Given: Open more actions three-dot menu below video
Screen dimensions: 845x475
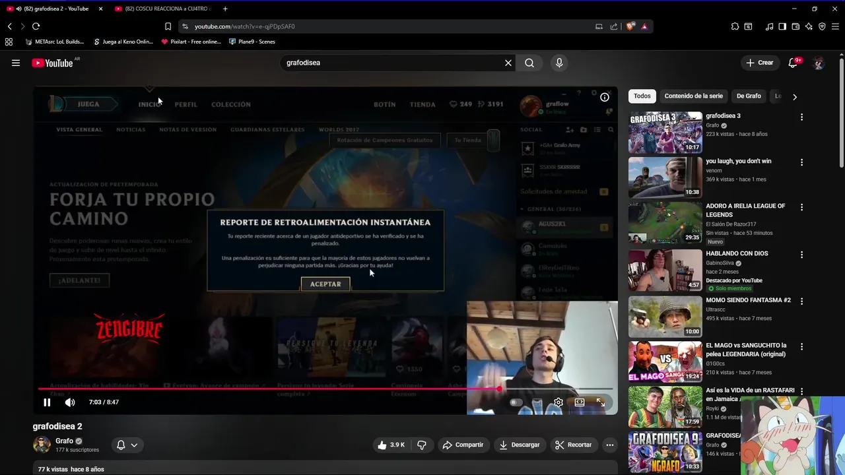Looking at the screenshot, I should (x=610, y=445).
